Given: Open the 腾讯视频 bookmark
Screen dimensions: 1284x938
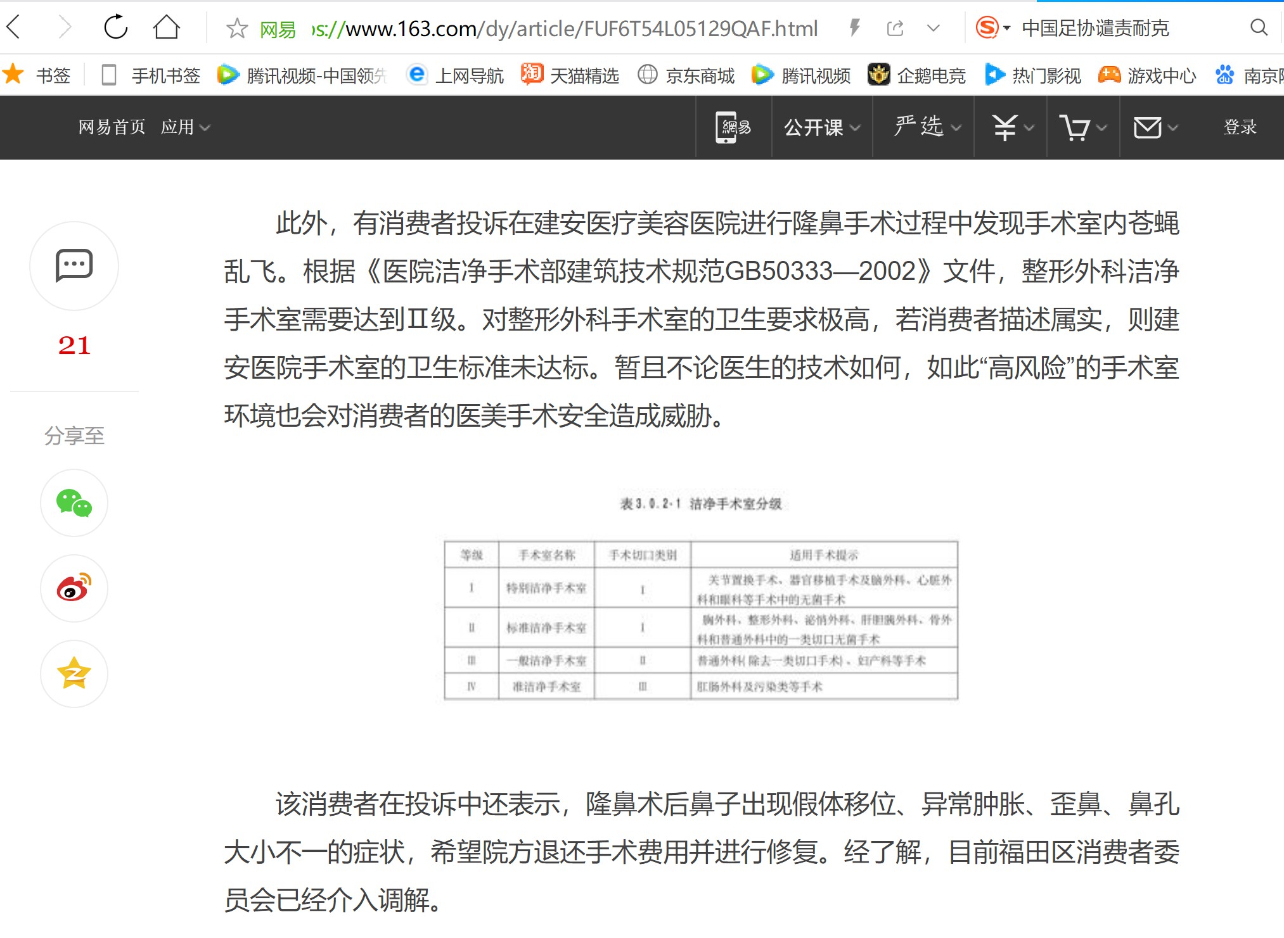Looking at the screenshot, I should coord(801,75).
